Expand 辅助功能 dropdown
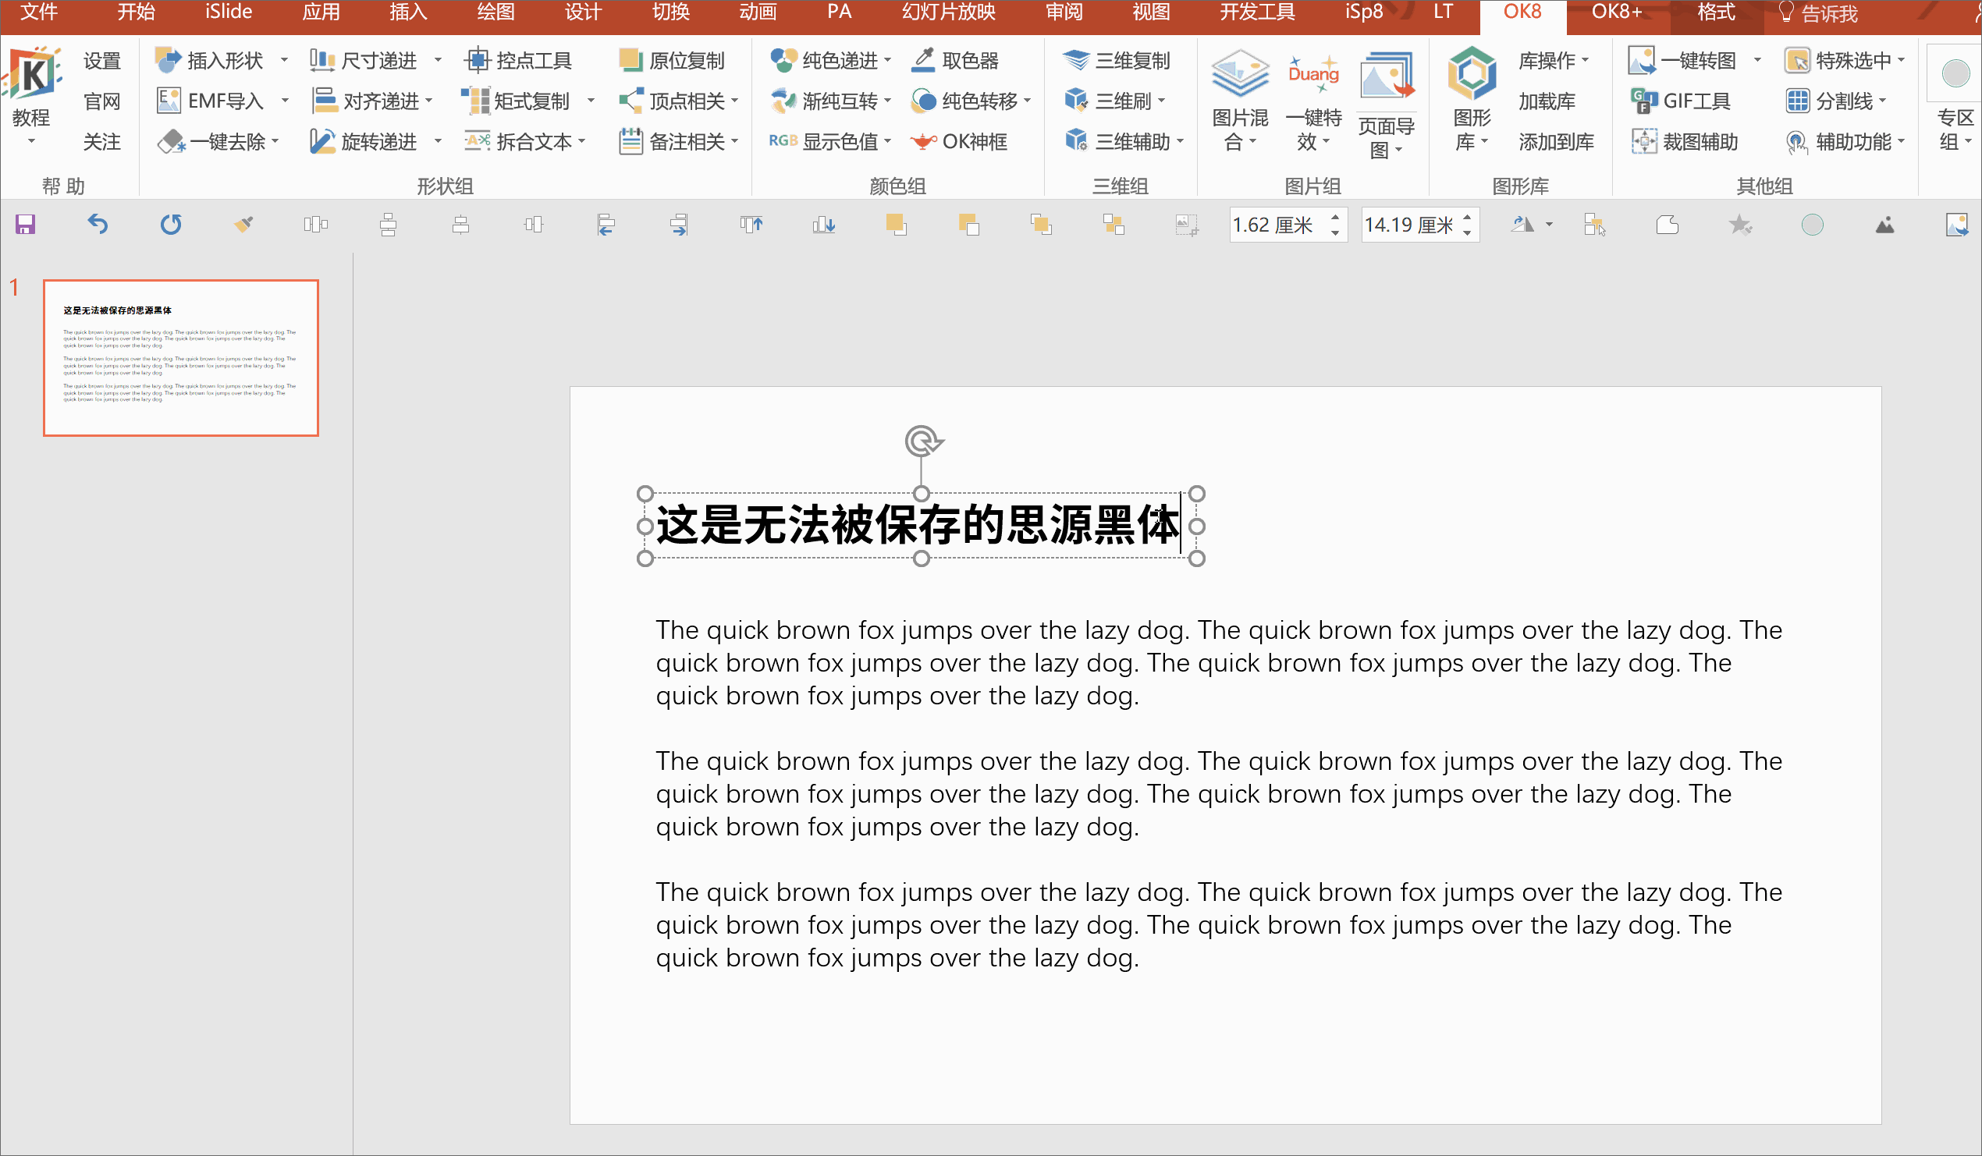 click(x=1901, y=141)
